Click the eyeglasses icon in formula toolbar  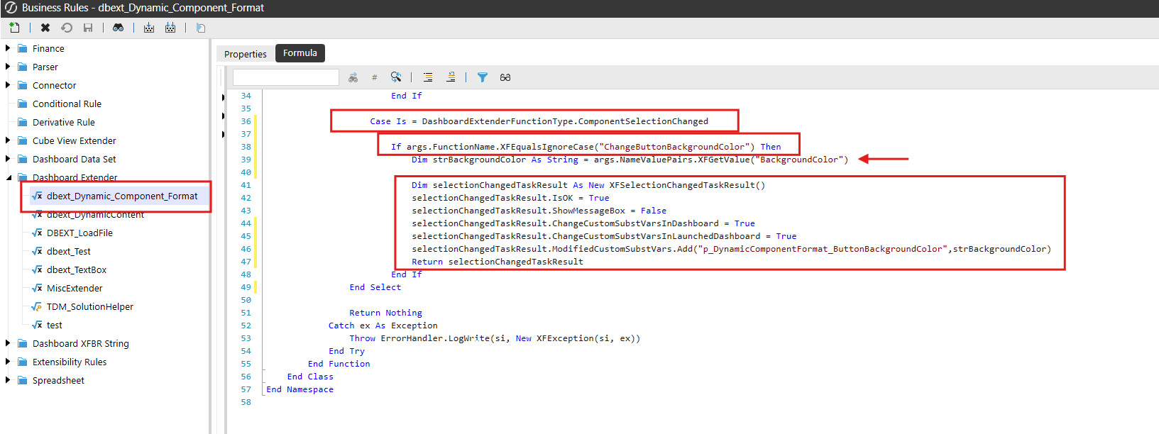(505, 77)
